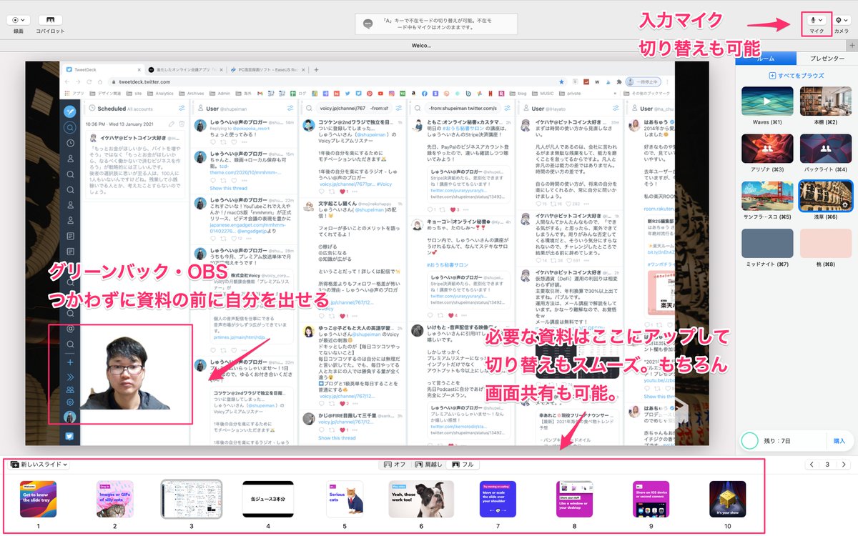Screen dimensions: 858x536
Task: Click the away mode speech bubble icon
Action: [x=368, y=24]
